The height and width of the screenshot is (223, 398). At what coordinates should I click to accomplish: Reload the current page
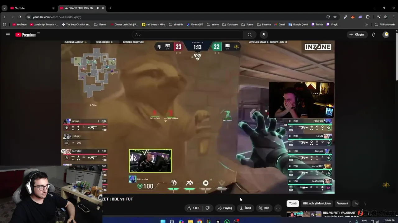20,17
